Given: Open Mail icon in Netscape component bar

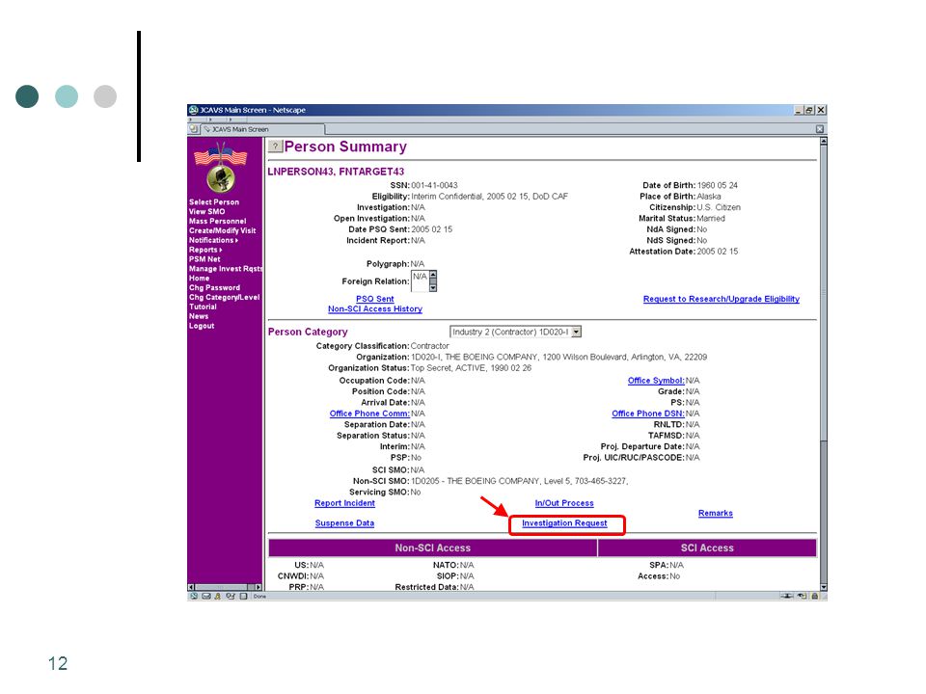Looking at the screenshot, I should [x=206, y=596].
